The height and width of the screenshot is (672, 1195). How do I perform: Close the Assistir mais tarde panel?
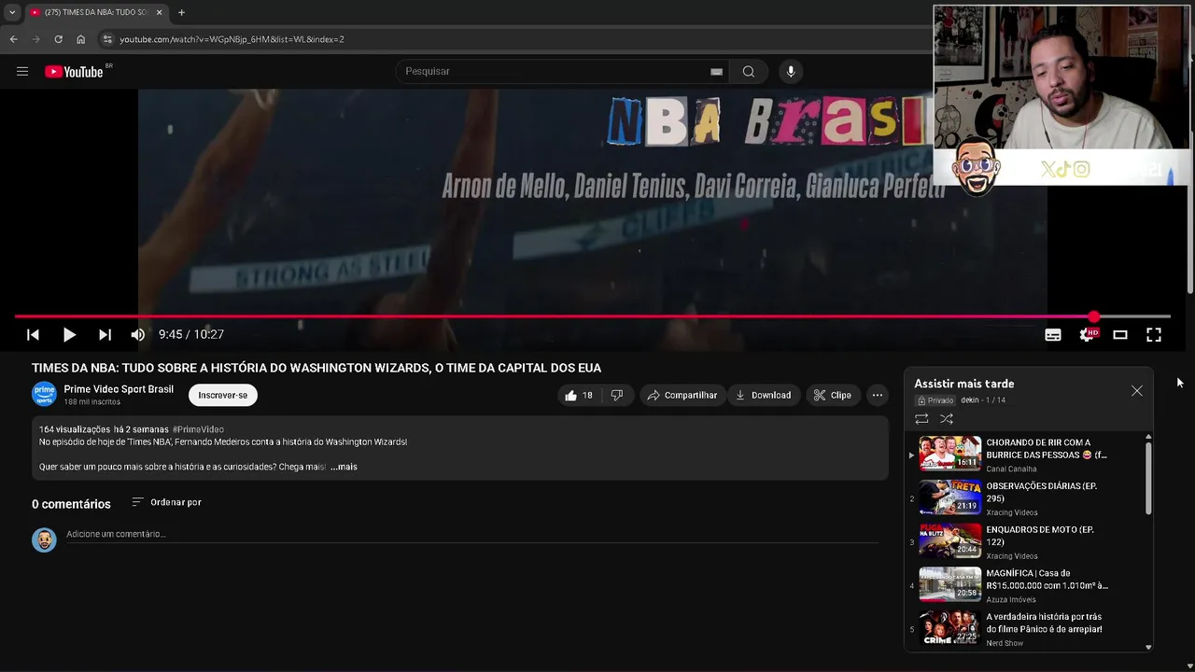point(1137,391)
